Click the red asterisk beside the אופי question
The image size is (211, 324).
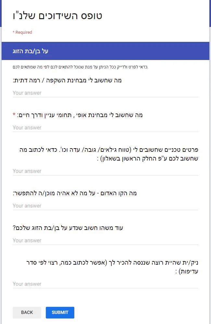[14, 115]
